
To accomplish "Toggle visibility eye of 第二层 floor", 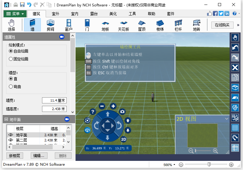I will [11, 140].
